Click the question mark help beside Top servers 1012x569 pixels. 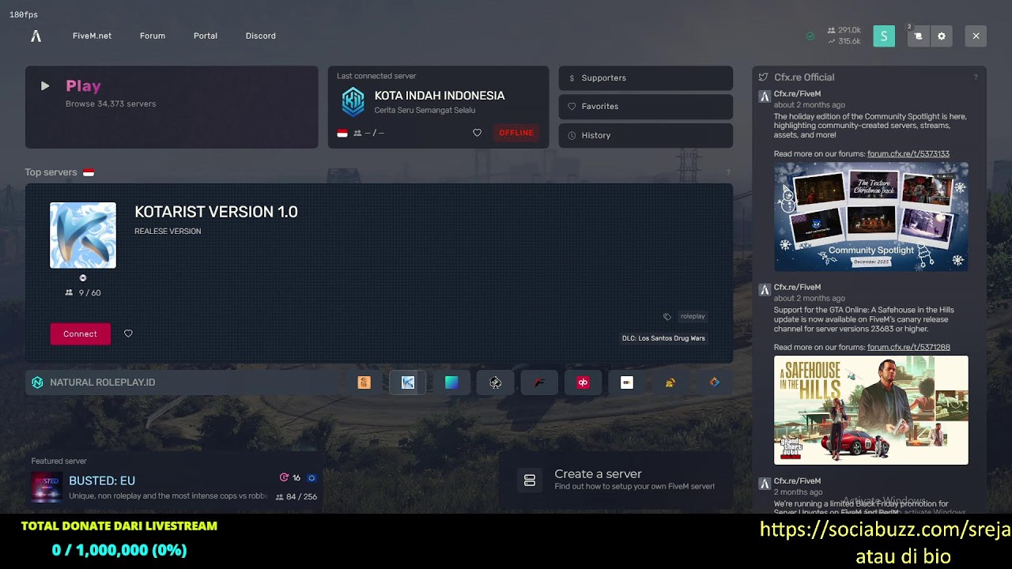coord(728,172)
